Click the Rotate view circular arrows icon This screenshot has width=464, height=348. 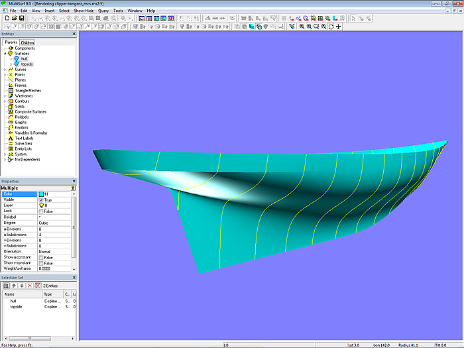pyautogui.click(x=331, y=27)
